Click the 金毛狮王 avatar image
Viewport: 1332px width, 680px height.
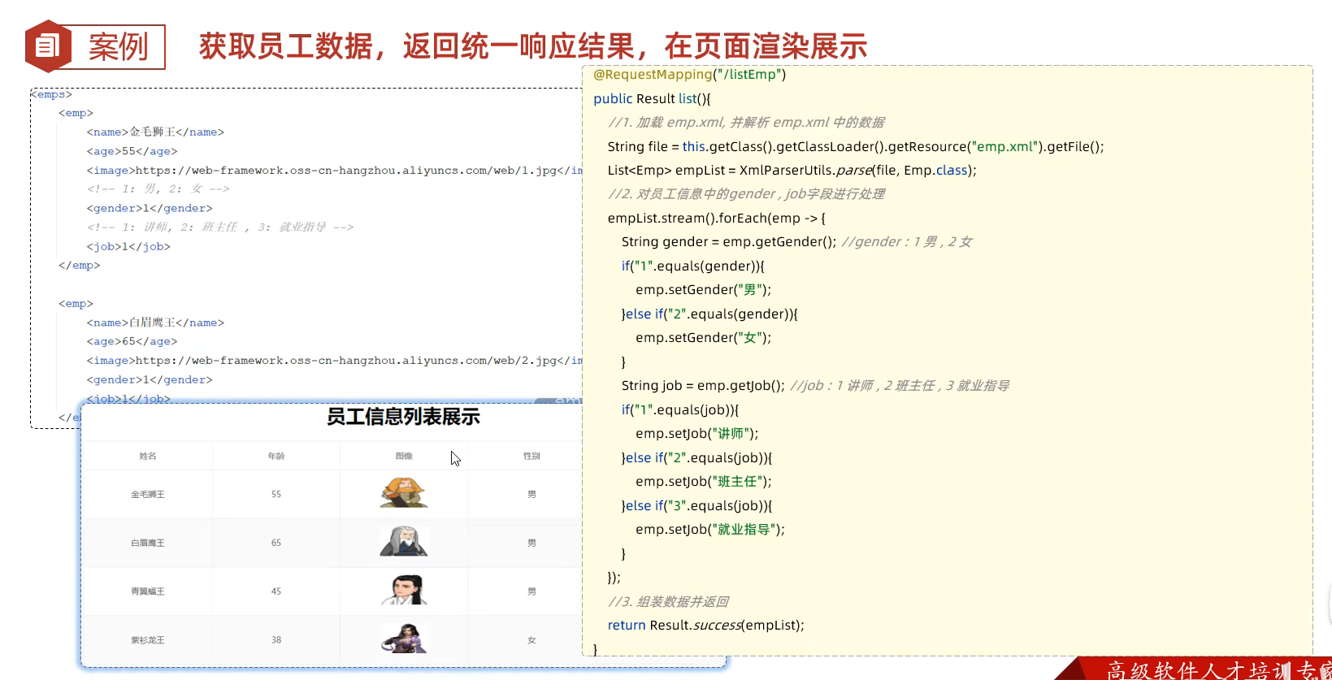(x=404, y=493)
